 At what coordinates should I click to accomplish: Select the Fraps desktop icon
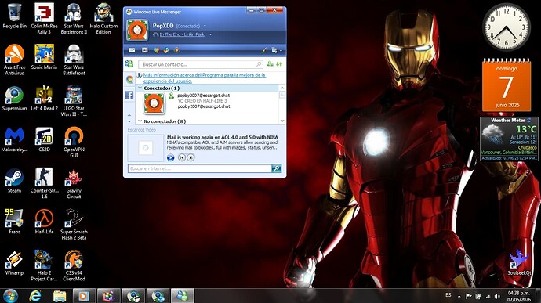coord(14,222)
